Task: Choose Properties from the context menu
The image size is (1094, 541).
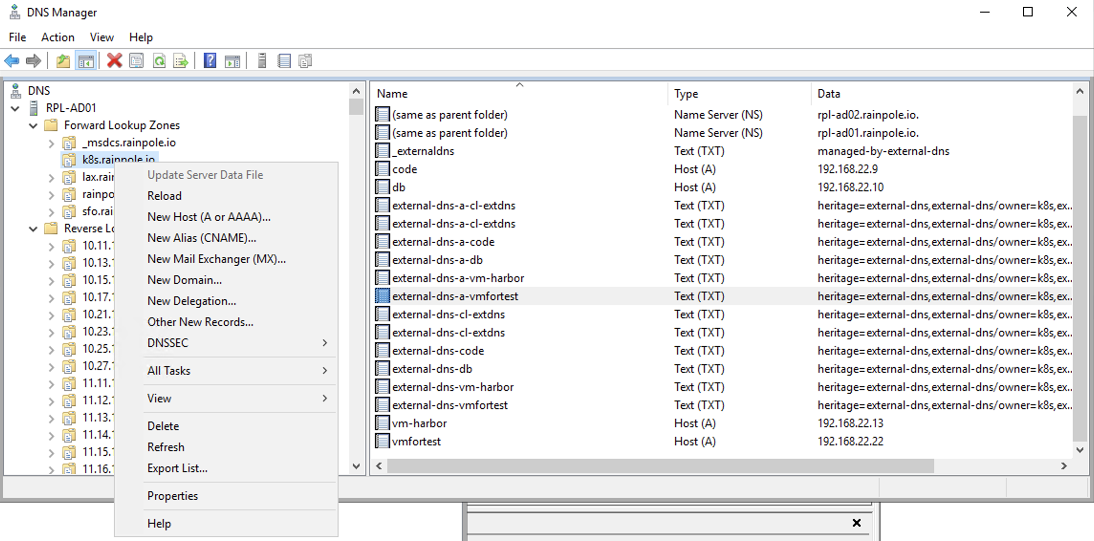Action: [x=172, y=496]
